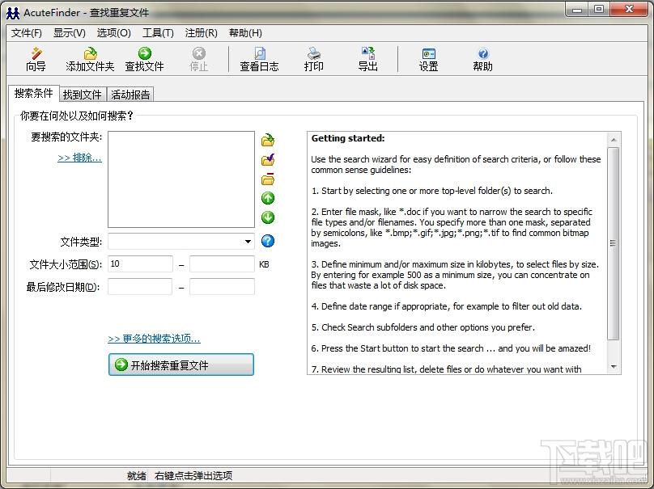Click the 导出 export icon
Viewport: 654px width, 489px height.
(x=367, y=59)
